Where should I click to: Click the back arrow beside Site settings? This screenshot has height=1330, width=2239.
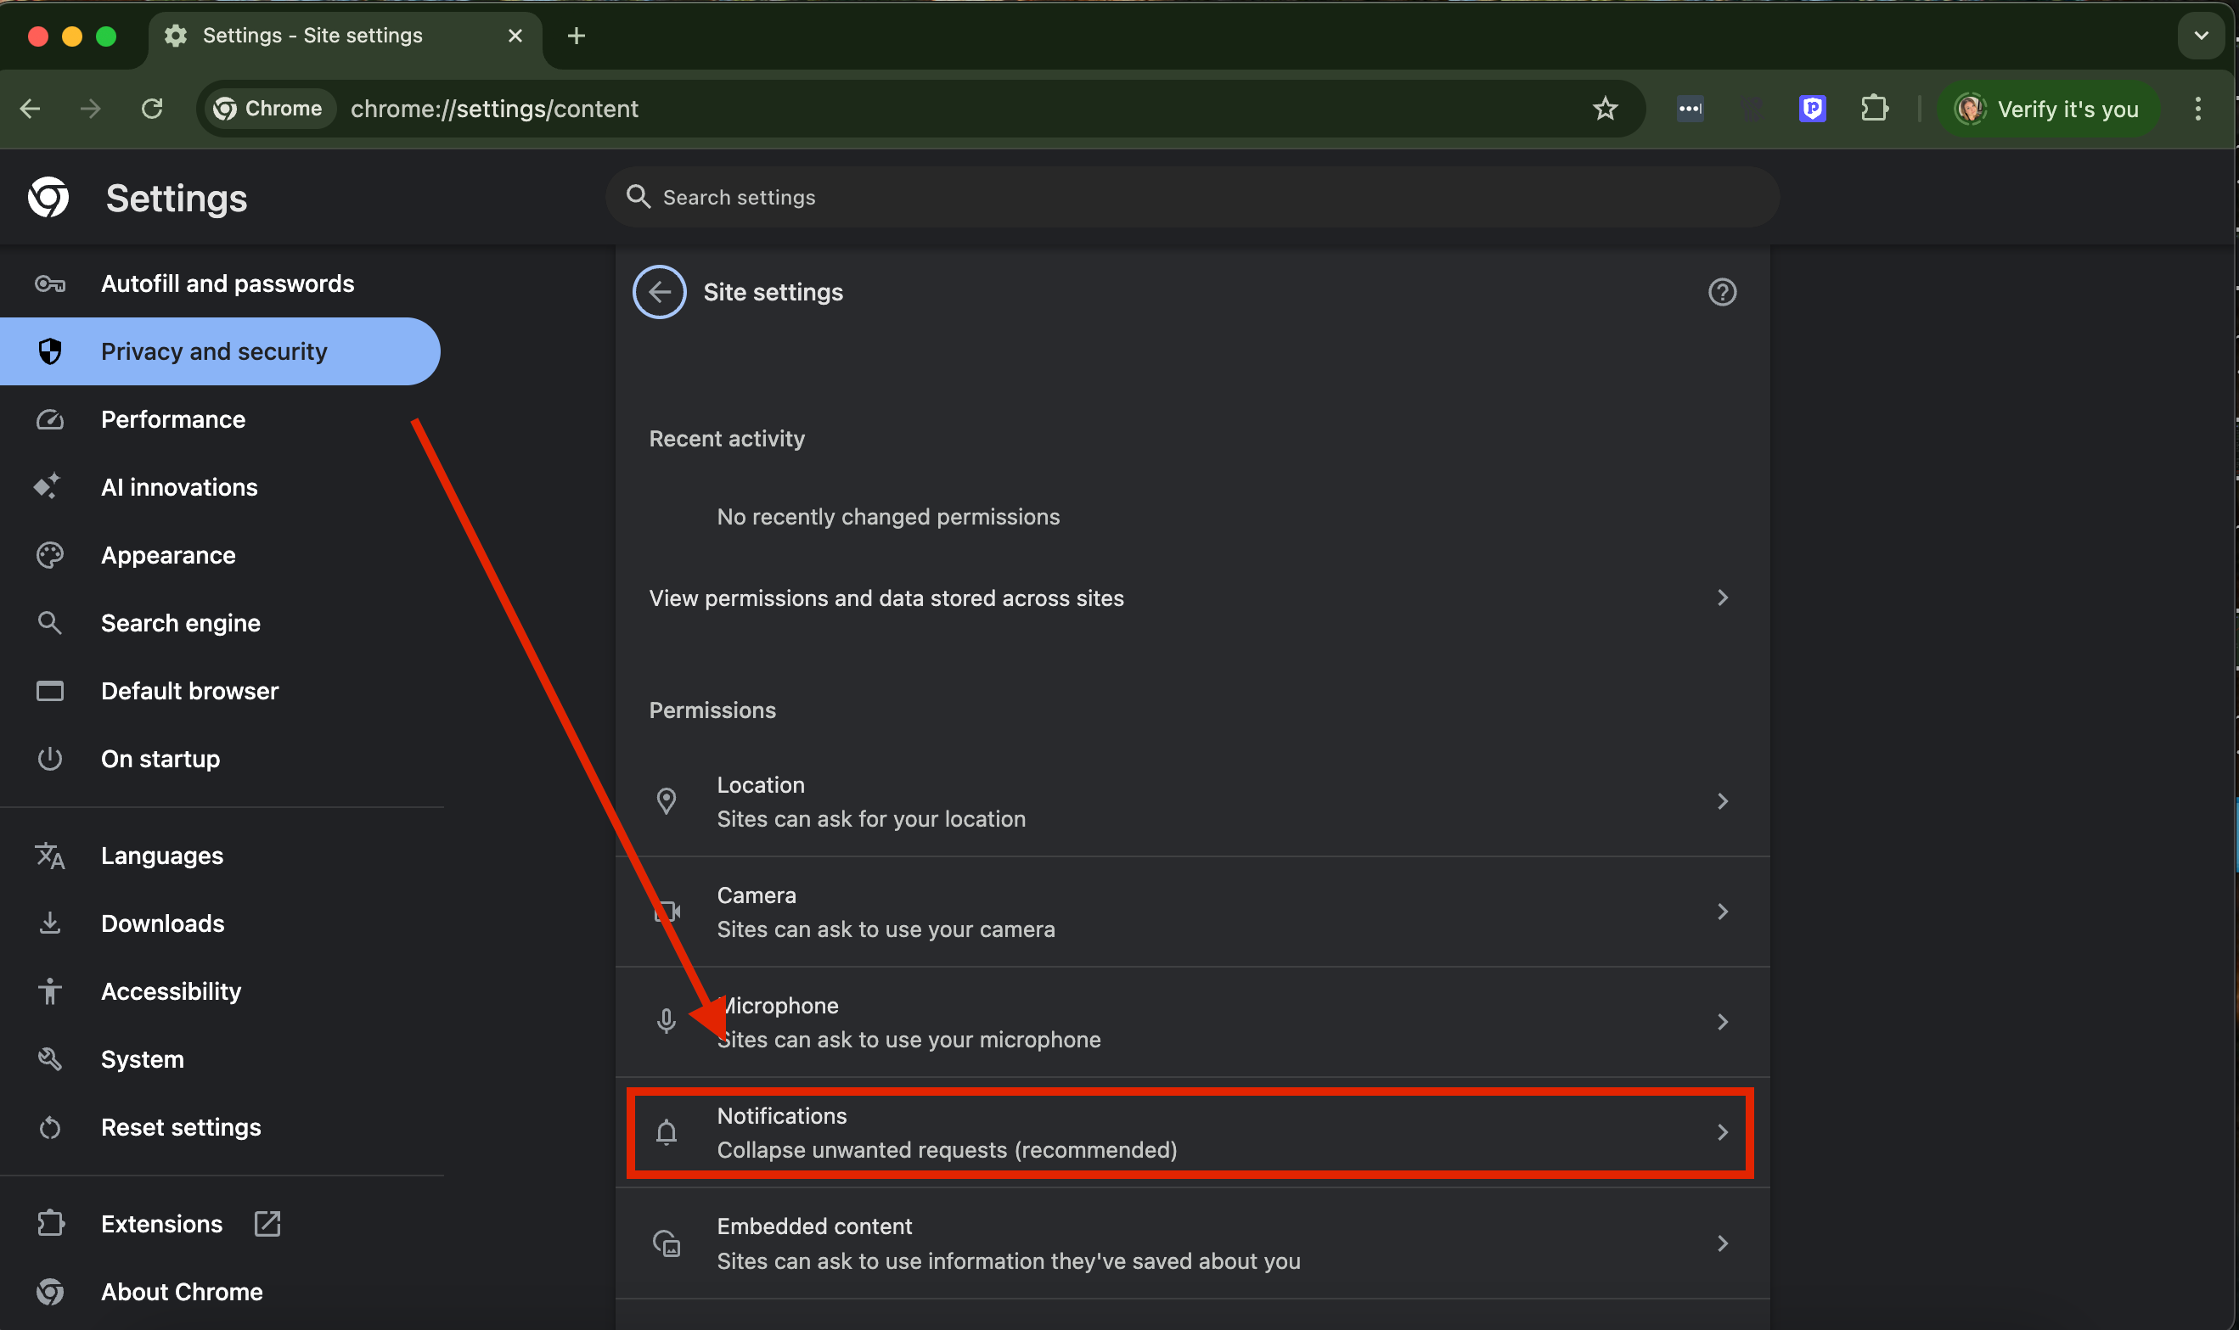(x=660, y=292)
